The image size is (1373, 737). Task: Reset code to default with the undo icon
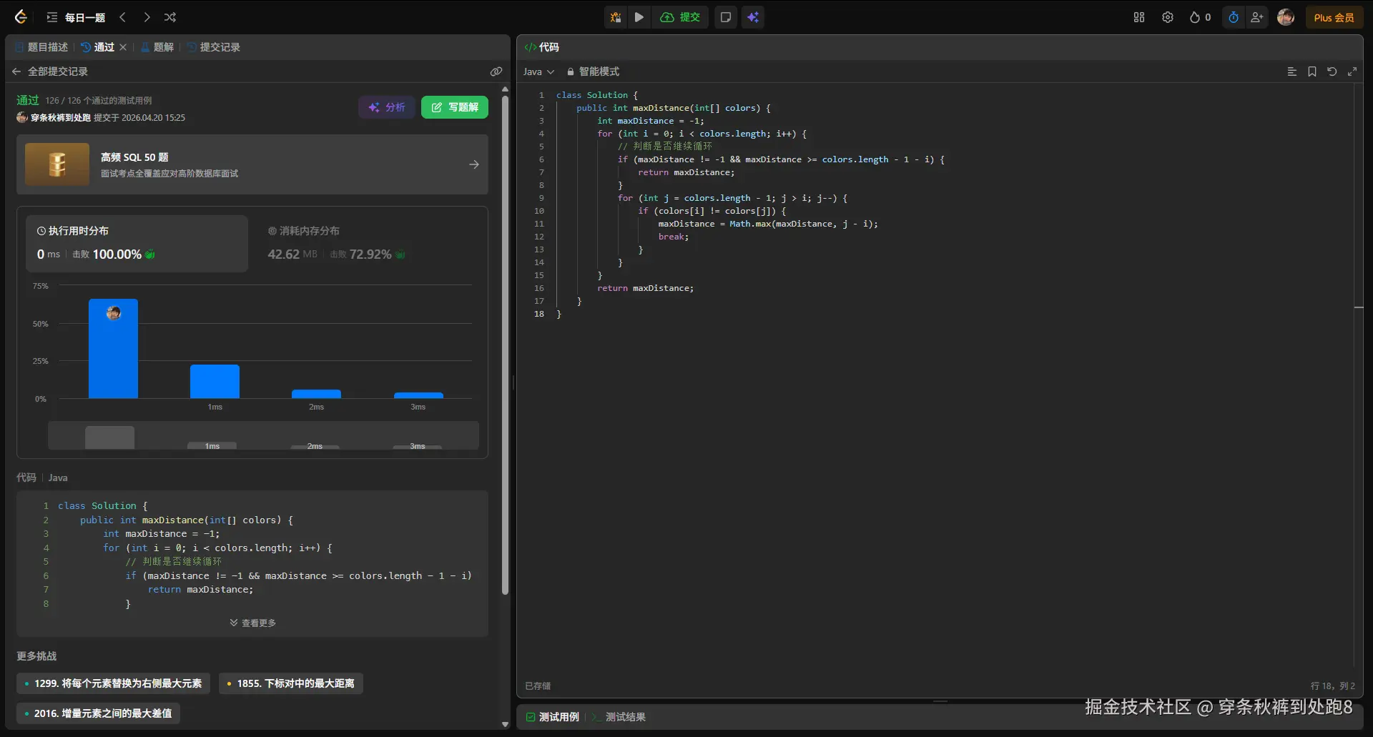click(x=1332, y=71)
